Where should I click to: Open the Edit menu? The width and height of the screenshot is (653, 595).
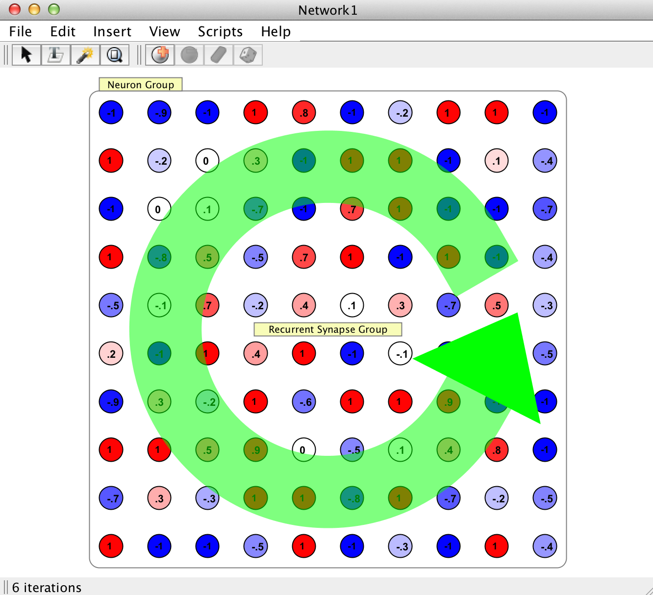pos(63,31)
